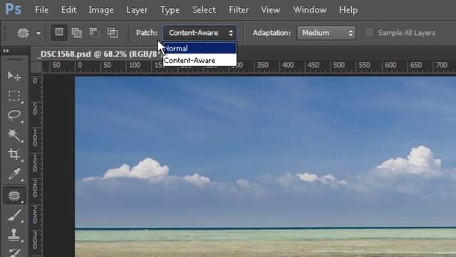
Task: Open the Type menu
Action: [x=170, y=9]
